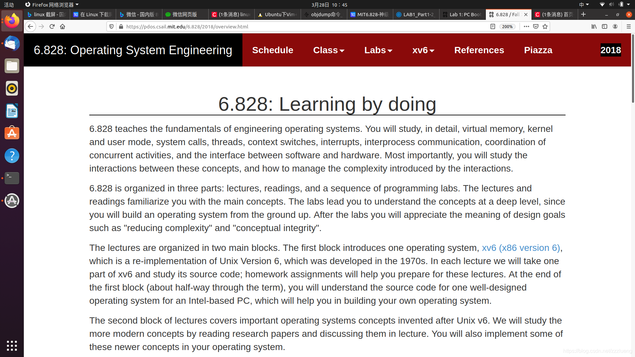Go to the Firefox home page

[63, 26]
